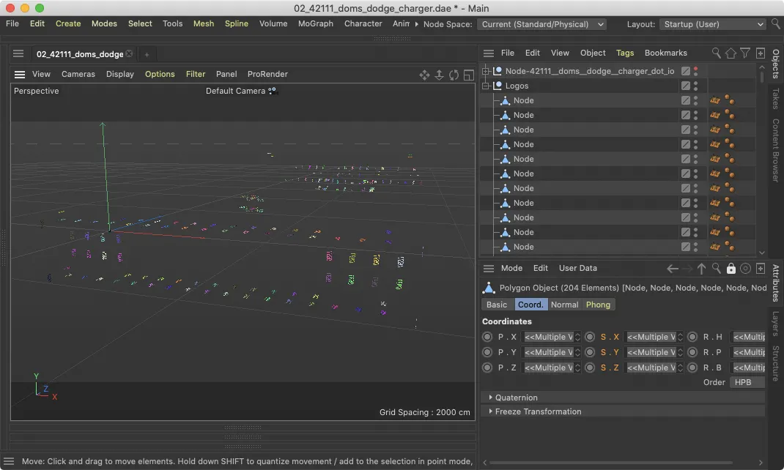This screenshot has width=784, height=470.
Task: Click the Object Manager filter funnel icon
Action: click(744, 53)
